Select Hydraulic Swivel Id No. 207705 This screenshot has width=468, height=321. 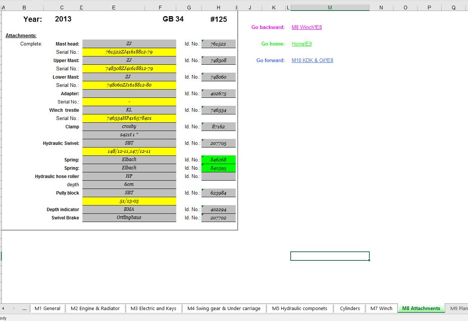[218, 143]
